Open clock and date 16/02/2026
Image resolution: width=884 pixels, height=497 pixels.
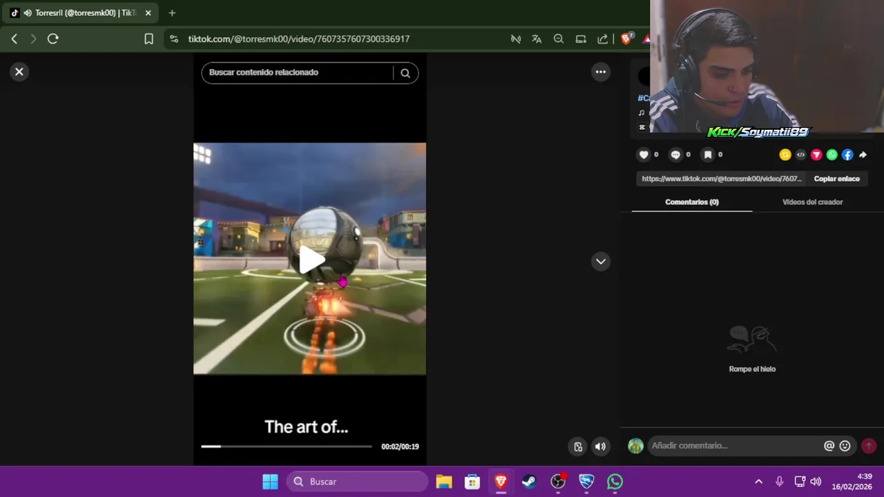point(852,482)
